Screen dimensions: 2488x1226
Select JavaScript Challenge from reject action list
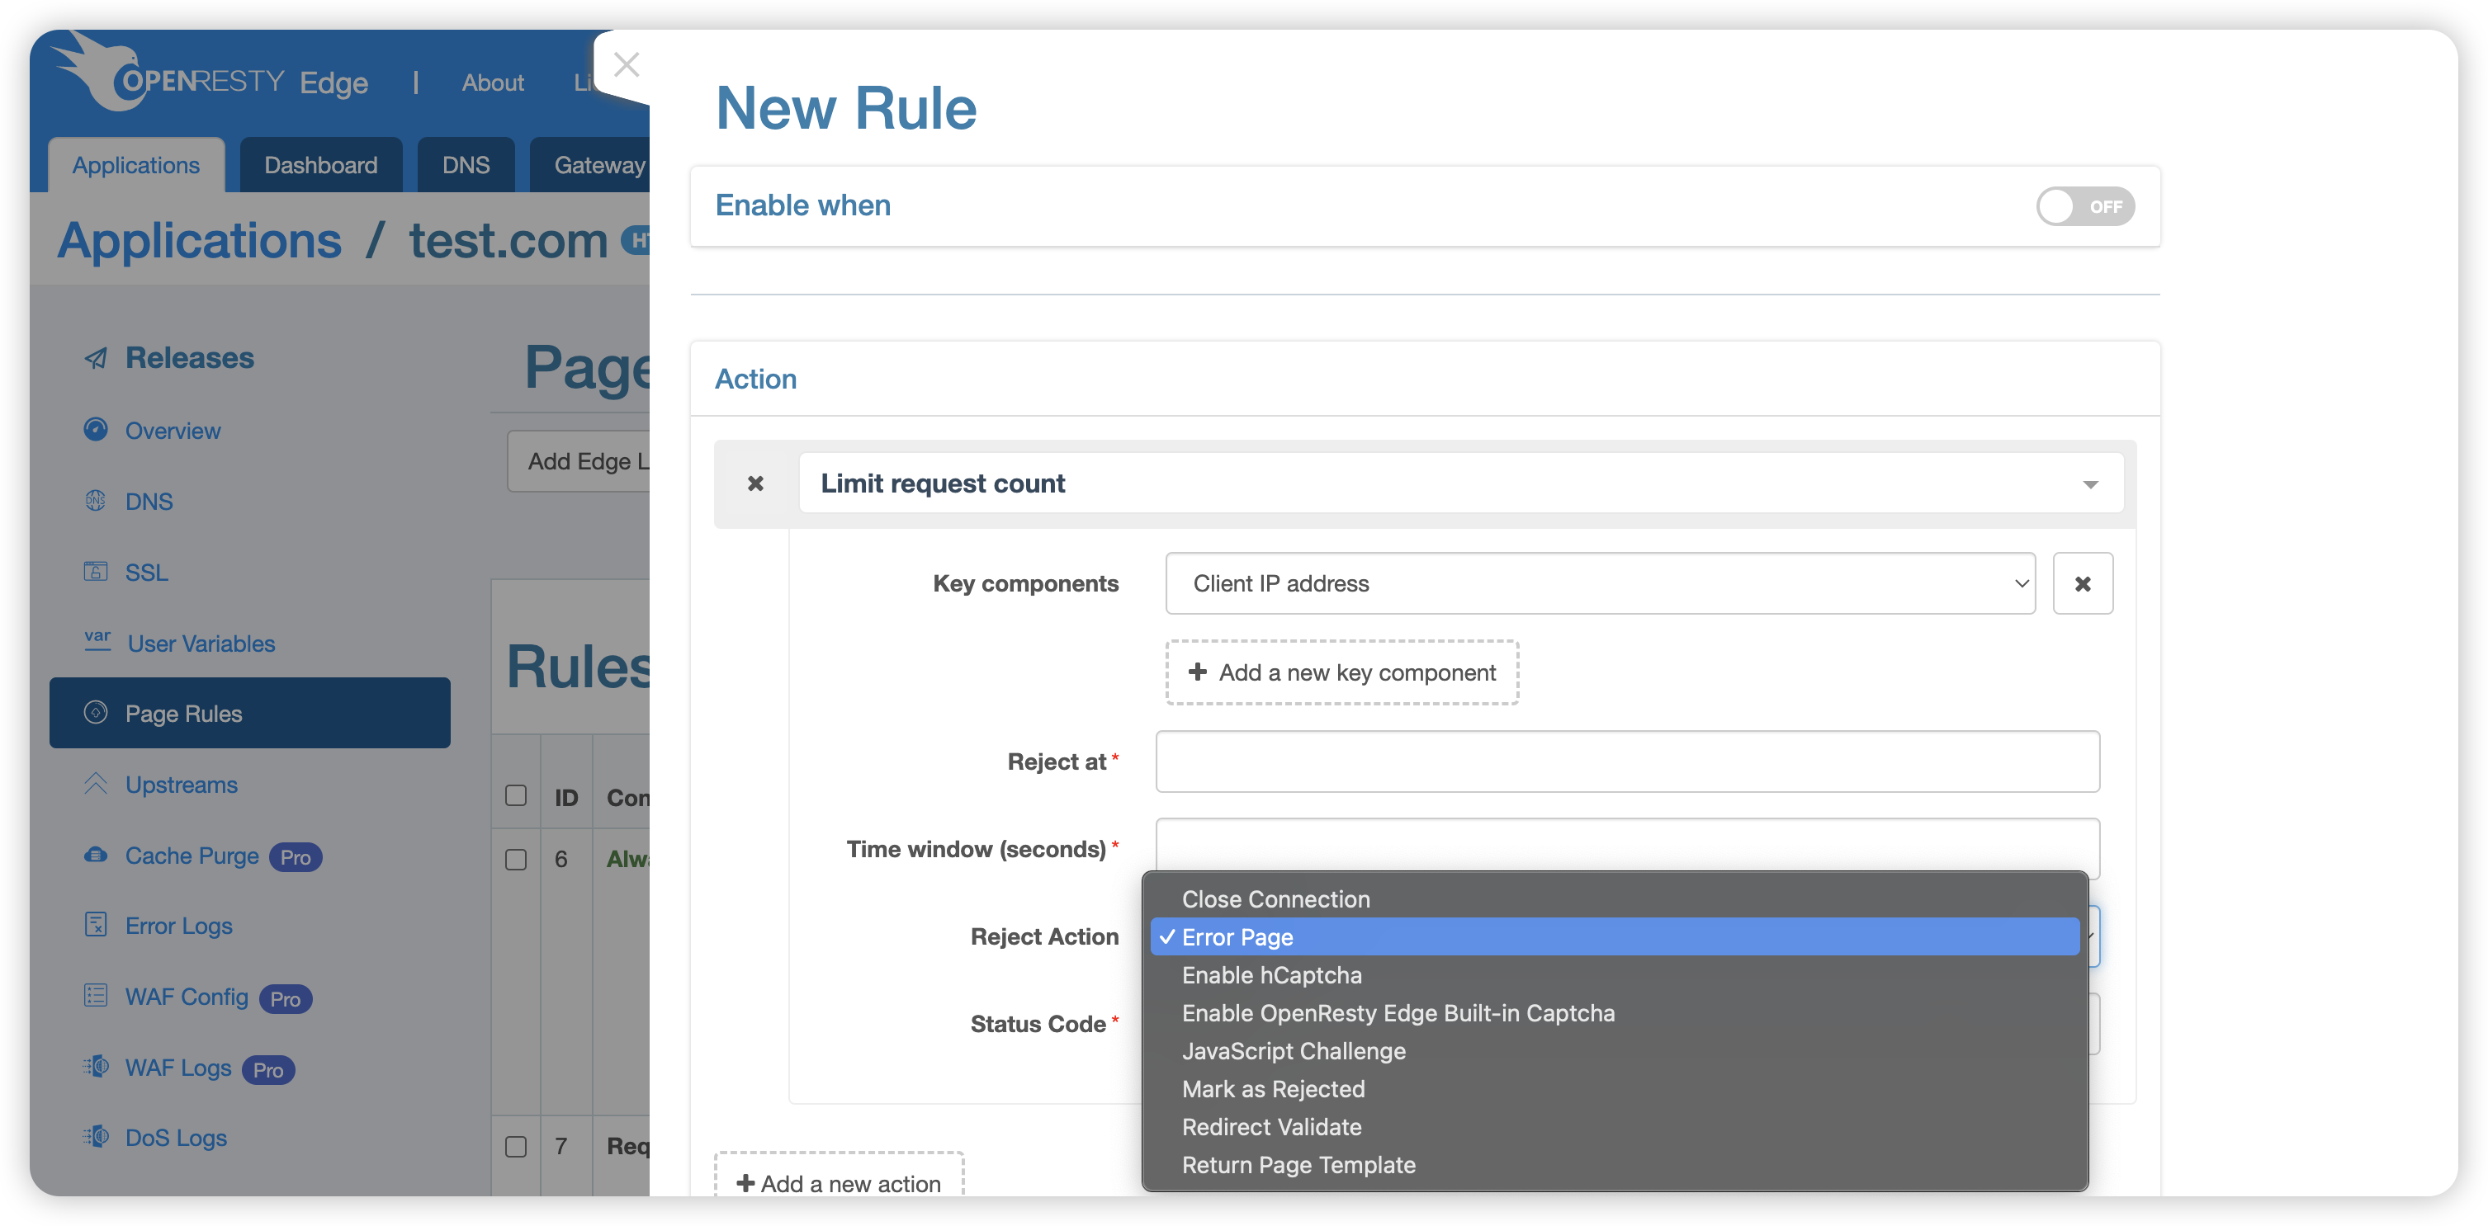(x=1292, y=1050)
